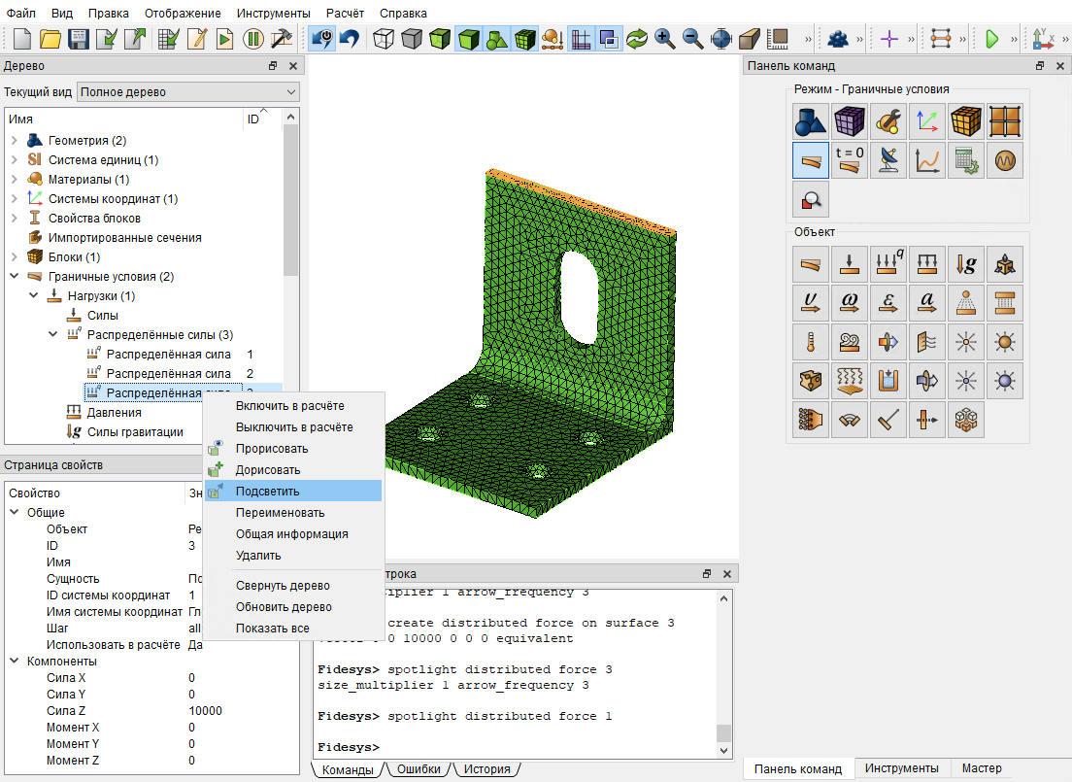
Task: Open the Расчёт menu
Action: pyautogui.click(x=345, y=13)
